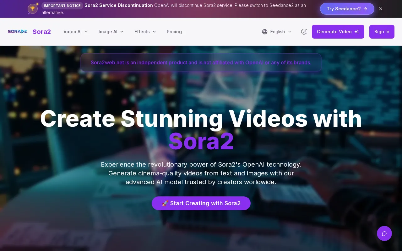The width and height of the screenshot is (402, 251).
Task: Expand the Video AI menu
Action: [76, 32]
